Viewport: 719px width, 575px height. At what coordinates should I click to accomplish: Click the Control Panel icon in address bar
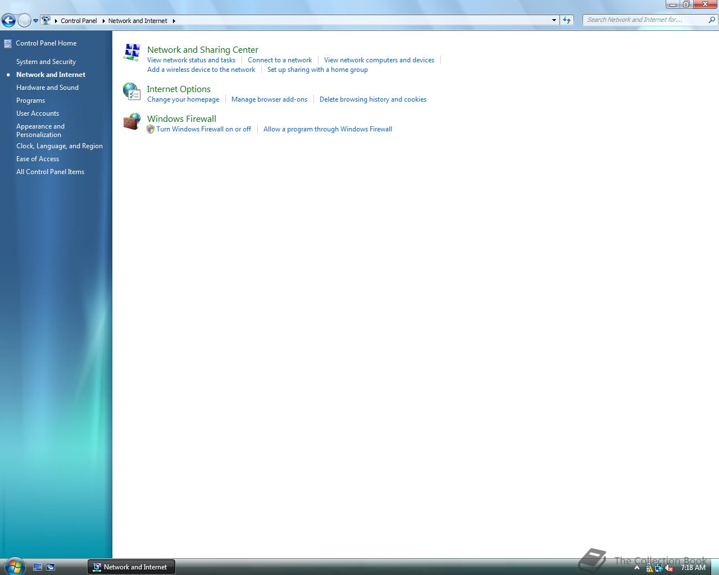click(x=45, y=20)
